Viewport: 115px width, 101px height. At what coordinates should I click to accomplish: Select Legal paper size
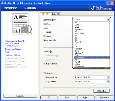92,27
